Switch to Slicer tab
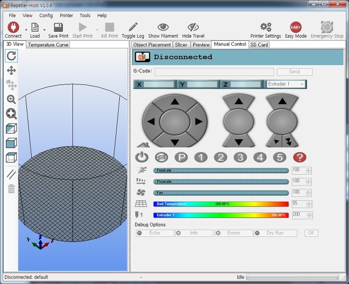This screenshot has width=349, height=284. 181,45
